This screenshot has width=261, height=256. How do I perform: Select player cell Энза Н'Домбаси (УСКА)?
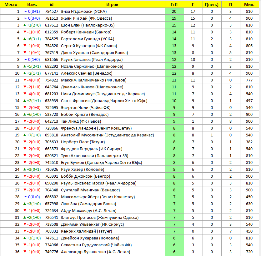(112, 12)
